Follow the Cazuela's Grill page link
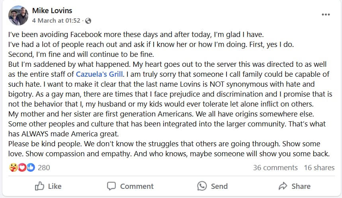The height and width of the screenshot is (198, 342). click(100, 74)
